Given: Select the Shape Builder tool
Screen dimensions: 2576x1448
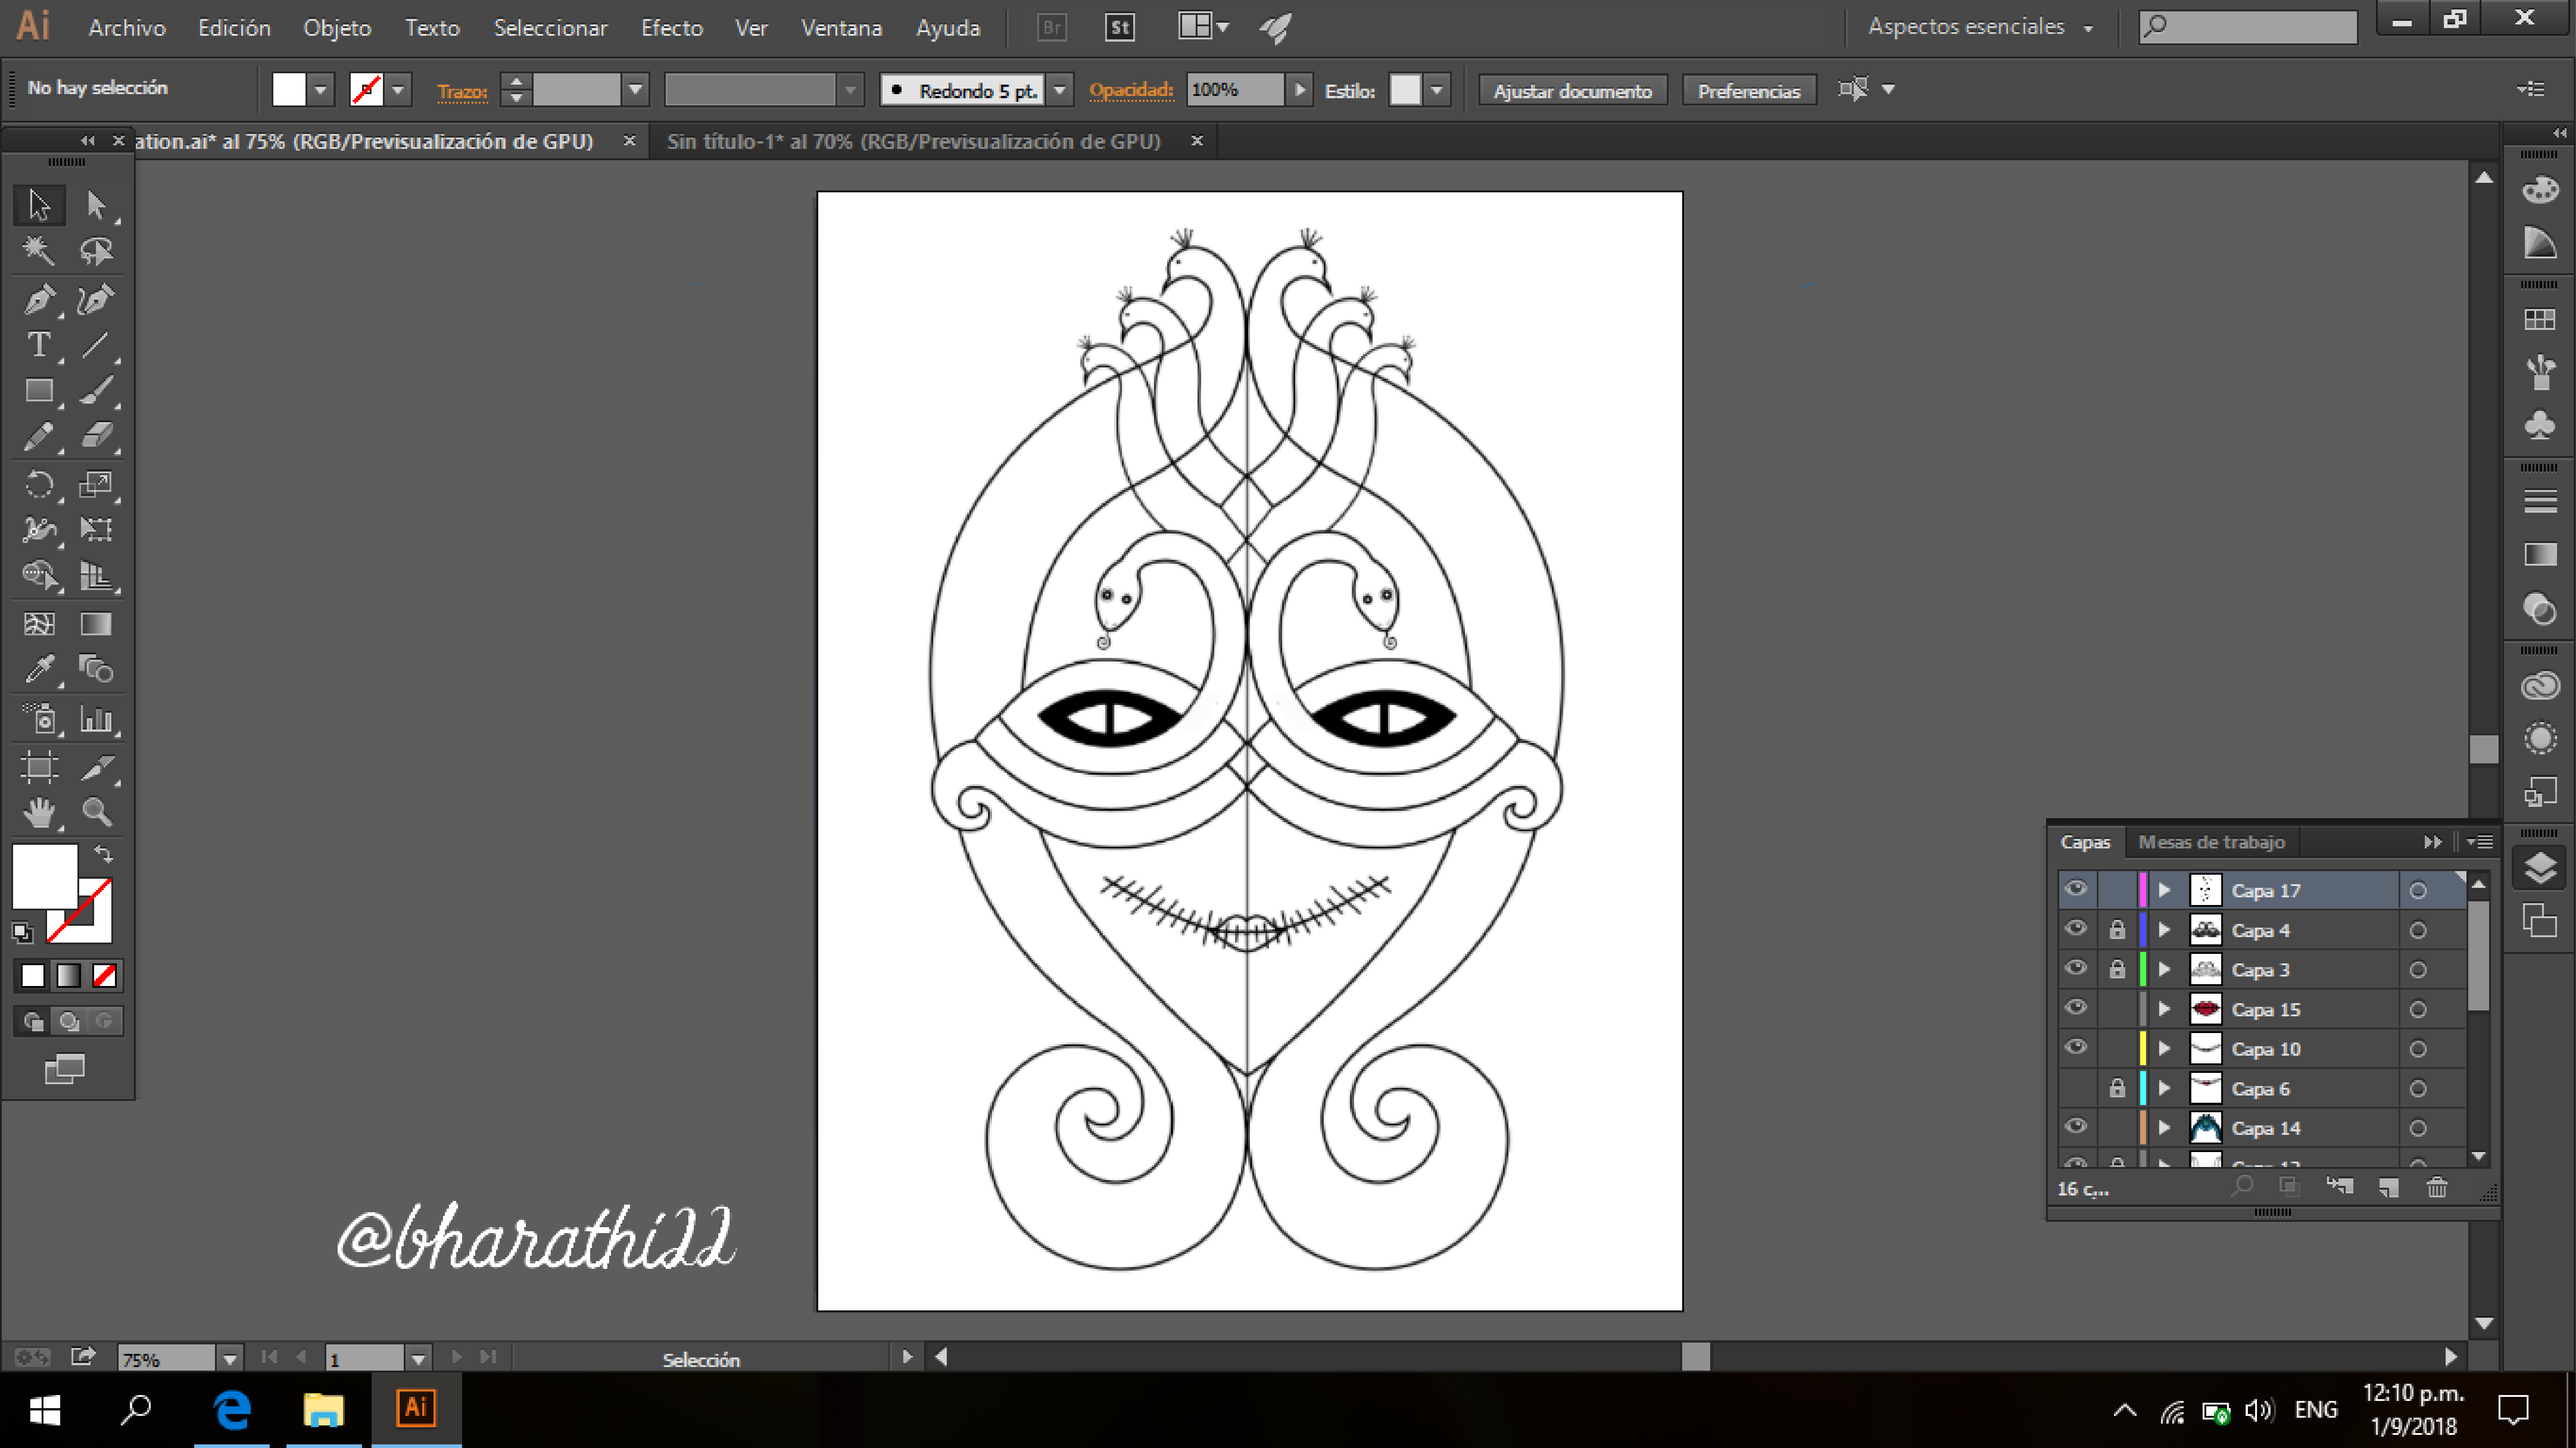Looking at the screenshot, I should [x=39, y=575].
